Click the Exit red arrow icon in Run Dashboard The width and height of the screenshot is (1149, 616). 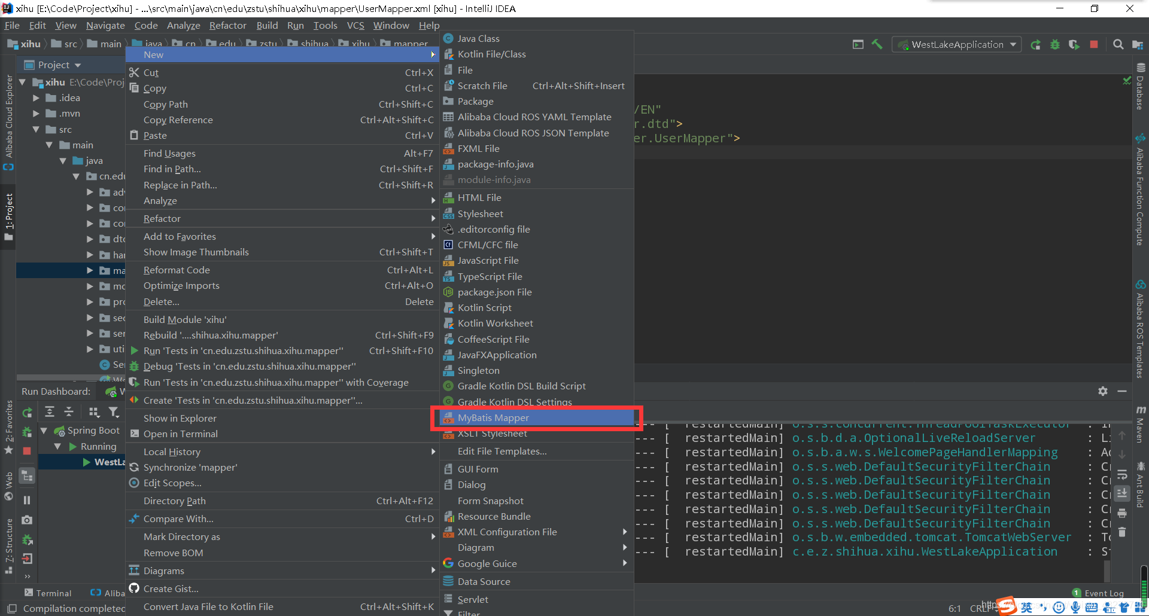pyautogui.click(x=27, y=559)
